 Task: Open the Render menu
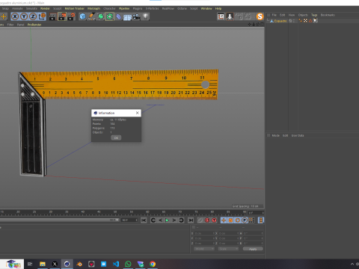(x=45, y=8)
